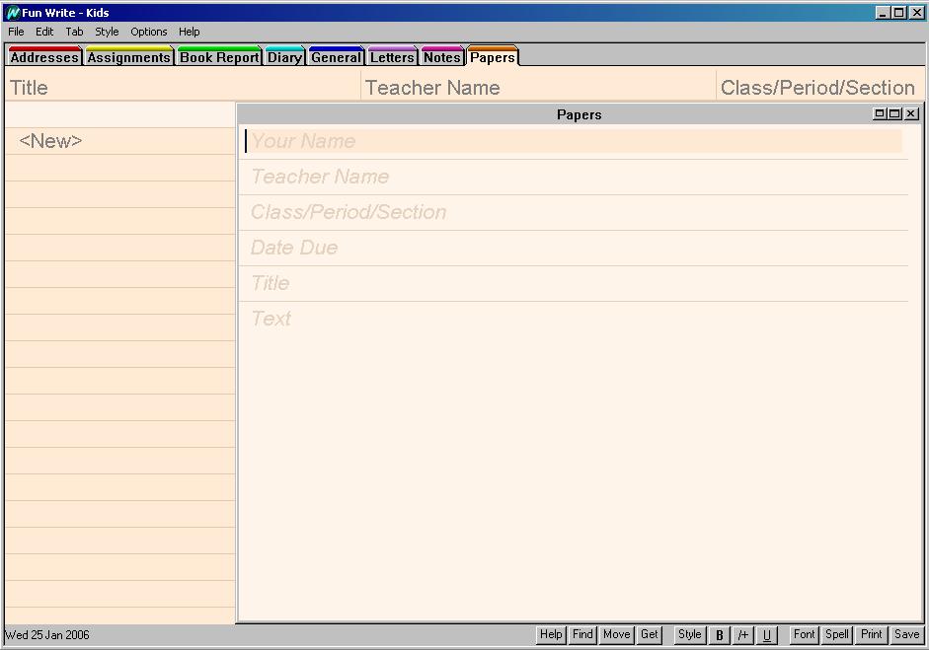This screenshot has width=929, height=650.
Task: Switch to the Book Report tab
Action: click(x=219, y=57)
